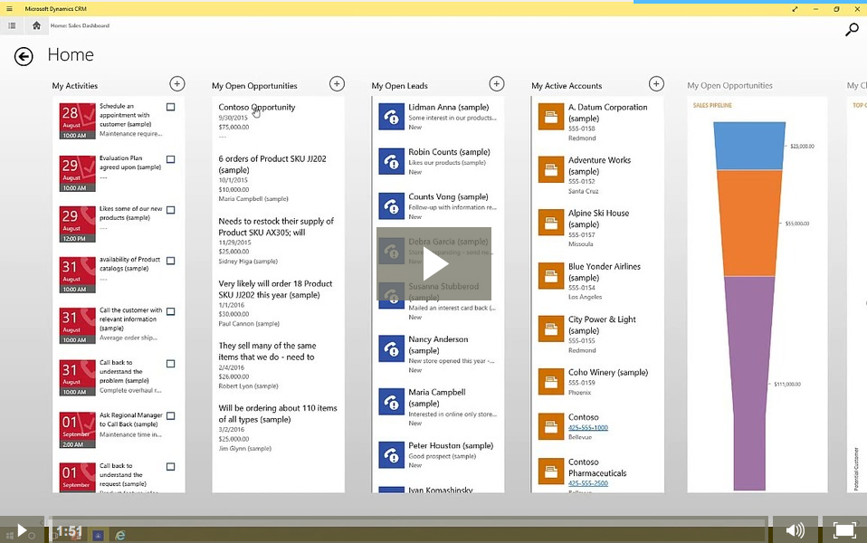Click the purple segment of sales funnel

[749, 383]
